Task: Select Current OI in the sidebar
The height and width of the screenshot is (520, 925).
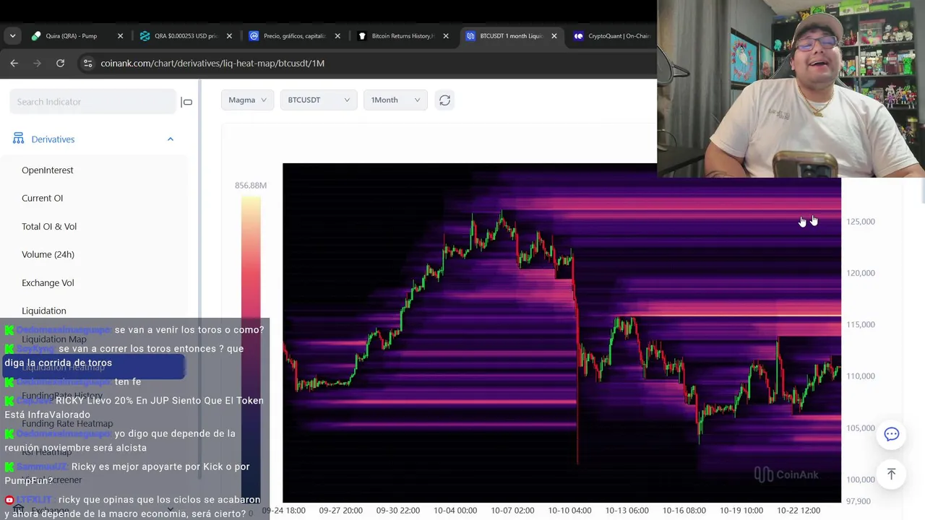Action: coord(42,198)
